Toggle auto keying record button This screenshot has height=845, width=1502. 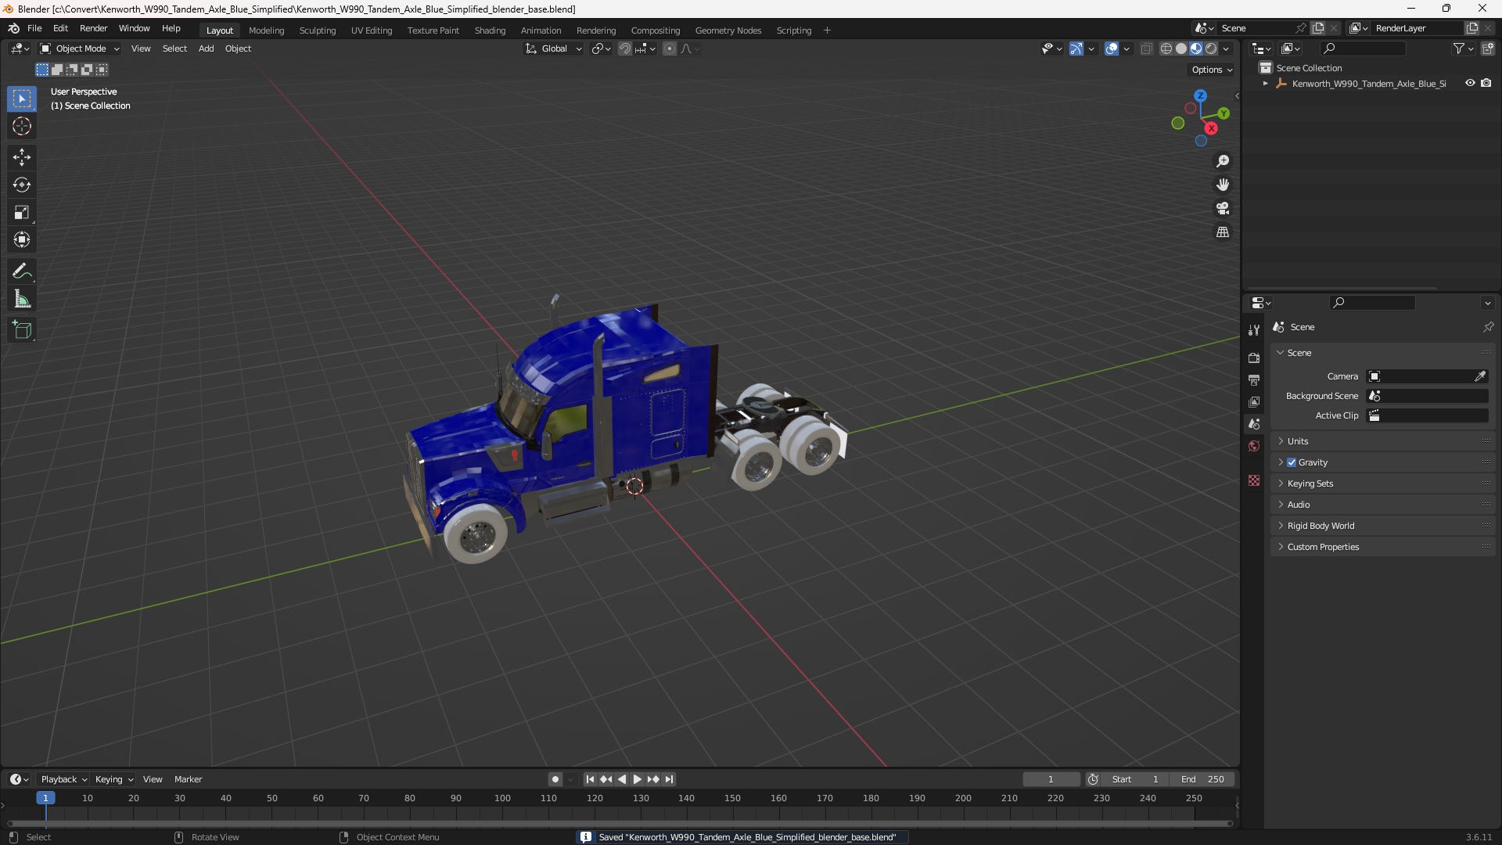coord(555,779)
